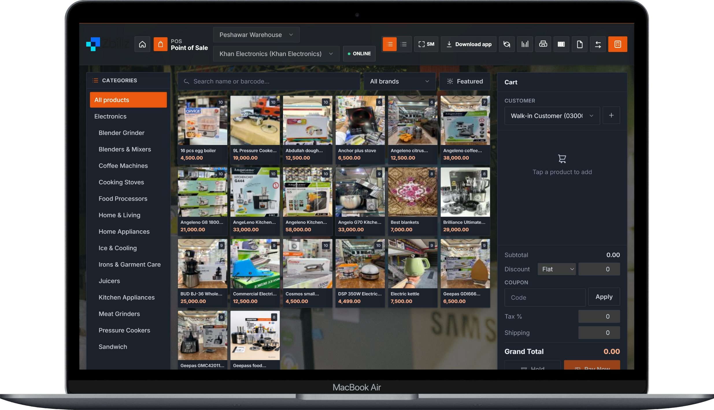Add 16 pcs egg boiler to cart
The width and height of the screenshot is (714, 410).
[202, 130]
